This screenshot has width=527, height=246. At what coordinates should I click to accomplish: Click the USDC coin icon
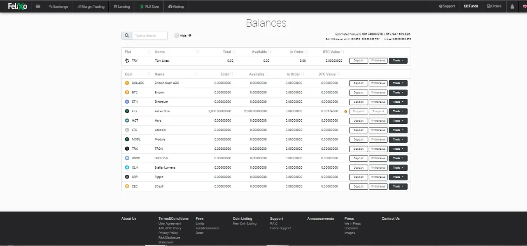127,158
